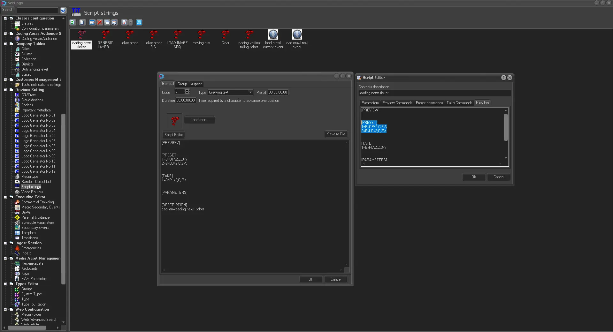Click the Contents description input field
This screenshot has height=332, width=613.
(x=434, y=93)
